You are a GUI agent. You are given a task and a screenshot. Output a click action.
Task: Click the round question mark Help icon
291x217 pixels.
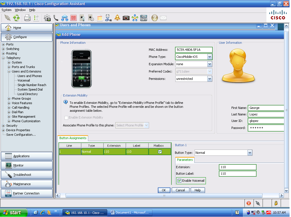(x=155, y=18)
